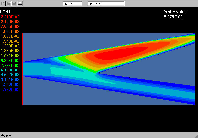Click the CHAM text field
This screenshot has width=198, height=138.
tap(72, 4)
